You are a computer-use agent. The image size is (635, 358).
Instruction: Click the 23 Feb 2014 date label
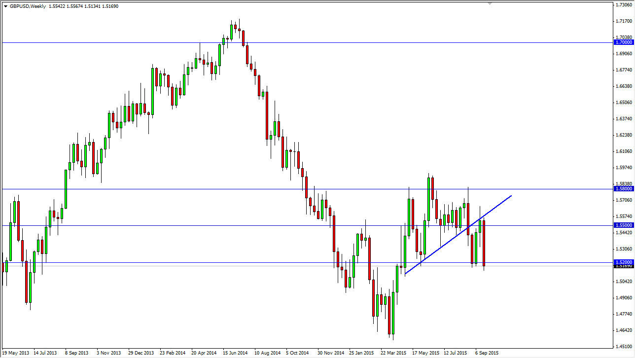pyautogui.click(x=173, y=353)
